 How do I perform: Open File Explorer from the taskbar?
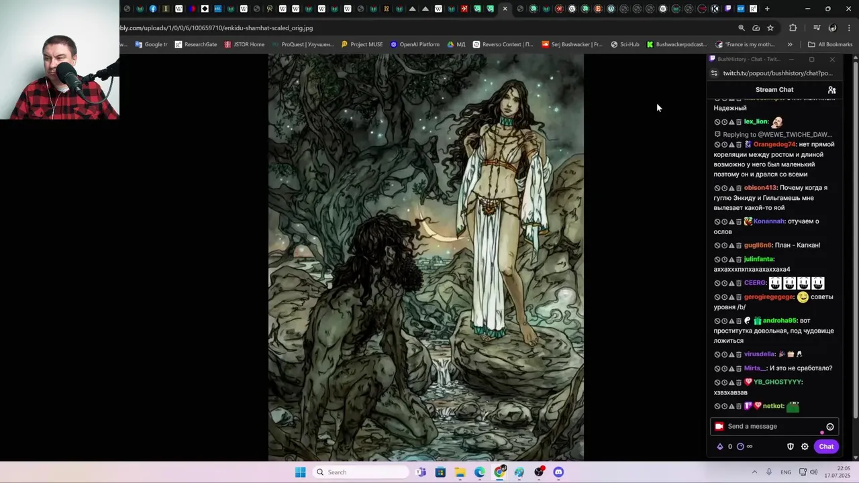pyautogui.click(x=460, y=472)
